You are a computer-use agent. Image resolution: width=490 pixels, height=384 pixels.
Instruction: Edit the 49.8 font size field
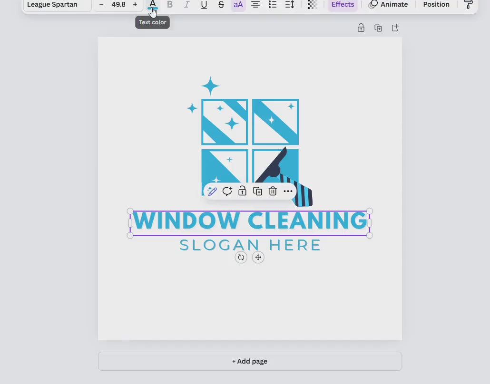tap(118, 4)
